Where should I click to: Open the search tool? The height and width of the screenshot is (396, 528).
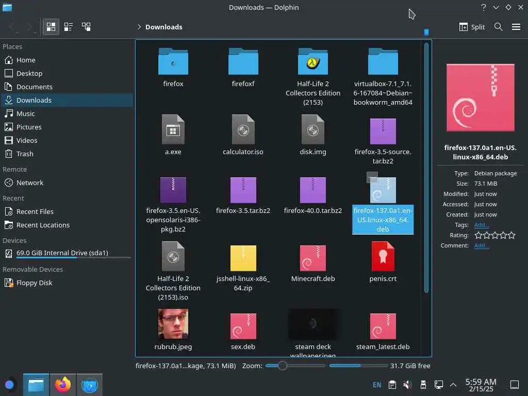coord(499,27)
